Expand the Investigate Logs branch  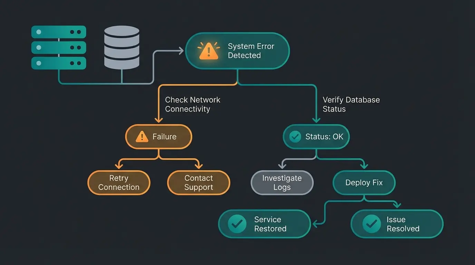pos(282,183)
